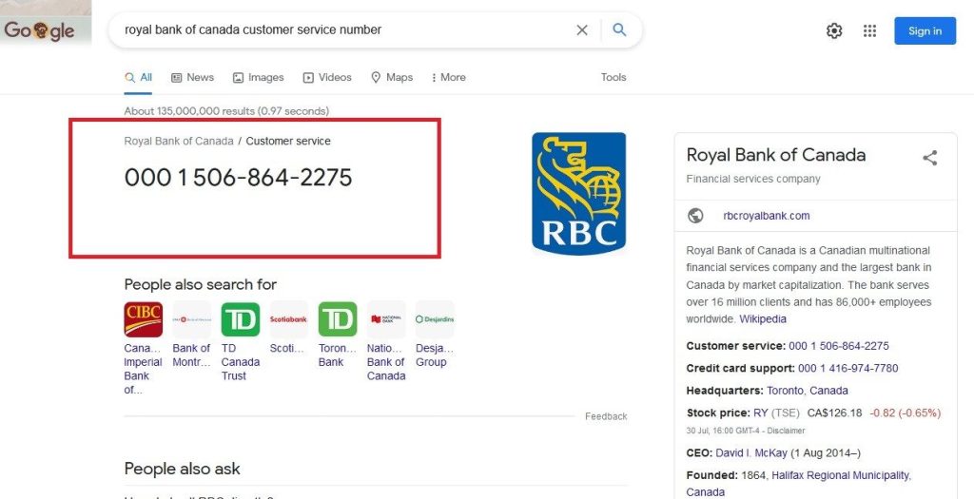Viewport: 974px width, 499px height.
Task: Select the phone number 000 1 506-864-2275
Action: [x=239, y=178]
